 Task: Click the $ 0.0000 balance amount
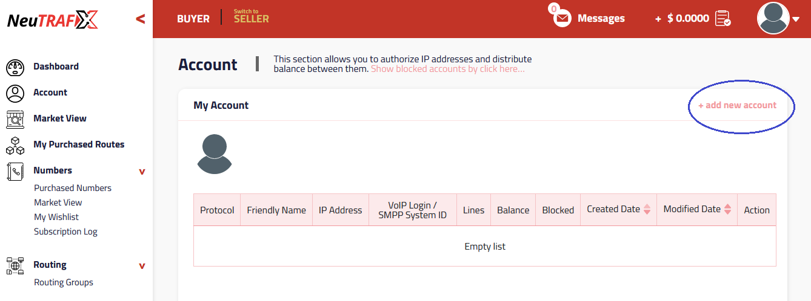[688, 18]
